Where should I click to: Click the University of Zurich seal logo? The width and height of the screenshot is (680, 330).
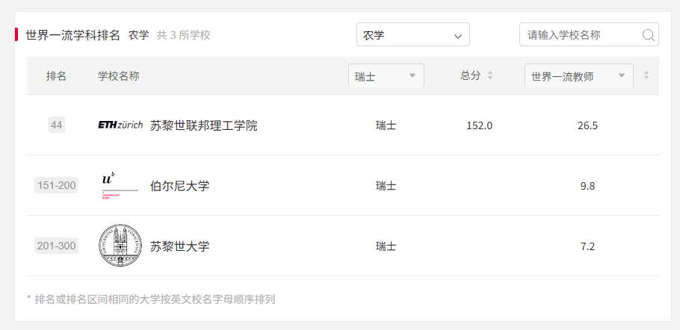[120, 246]
